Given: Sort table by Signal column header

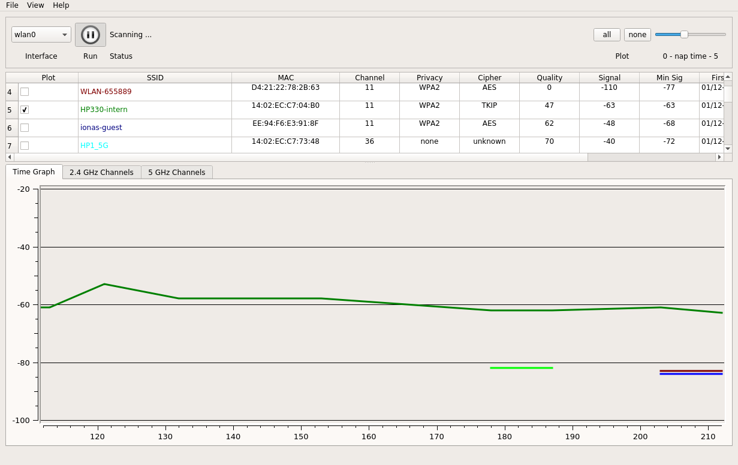Looking at the screenshot, I should click(x=610, y=78).
